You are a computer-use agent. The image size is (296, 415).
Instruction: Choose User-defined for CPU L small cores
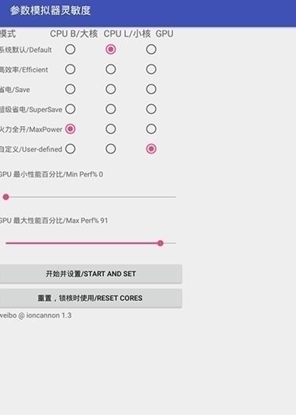(111, 149)
